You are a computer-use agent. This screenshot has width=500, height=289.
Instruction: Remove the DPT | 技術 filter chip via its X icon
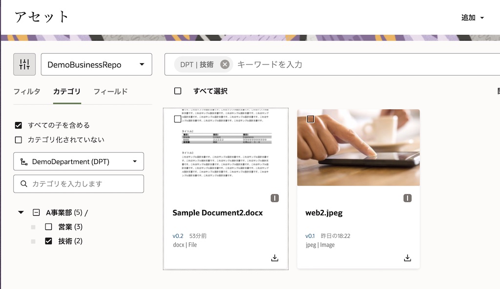pos(224,64)
